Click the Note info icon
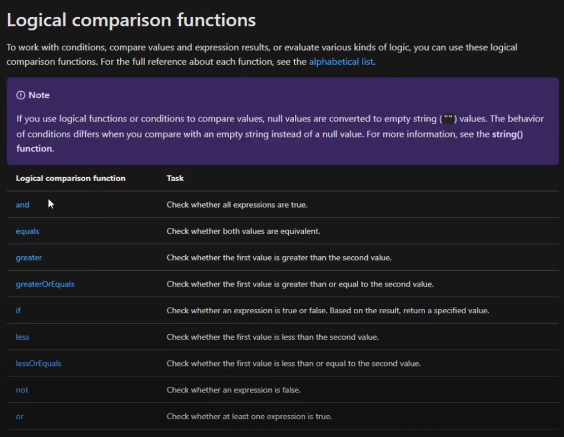564x437 pixels. click(x=21, y=95)
